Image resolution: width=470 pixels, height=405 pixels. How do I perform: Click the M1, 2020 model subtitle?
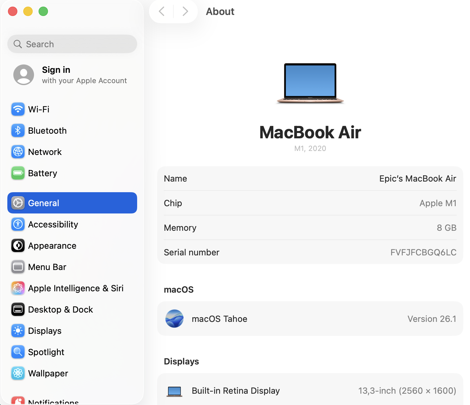[310, 148]
